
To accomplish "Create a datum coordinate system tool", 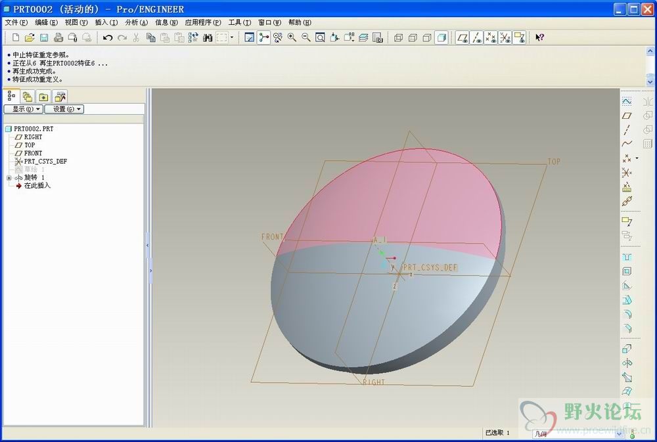I will [627, 173].
